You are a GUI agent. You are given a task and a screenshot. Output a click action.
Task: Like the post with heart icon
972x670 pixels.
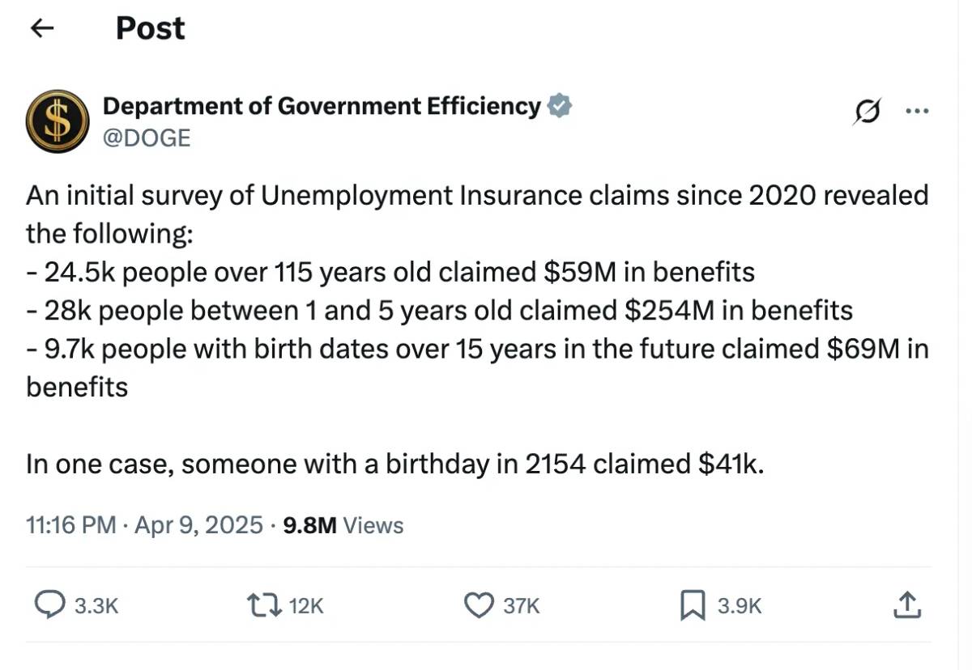click(x=480, y=605)
